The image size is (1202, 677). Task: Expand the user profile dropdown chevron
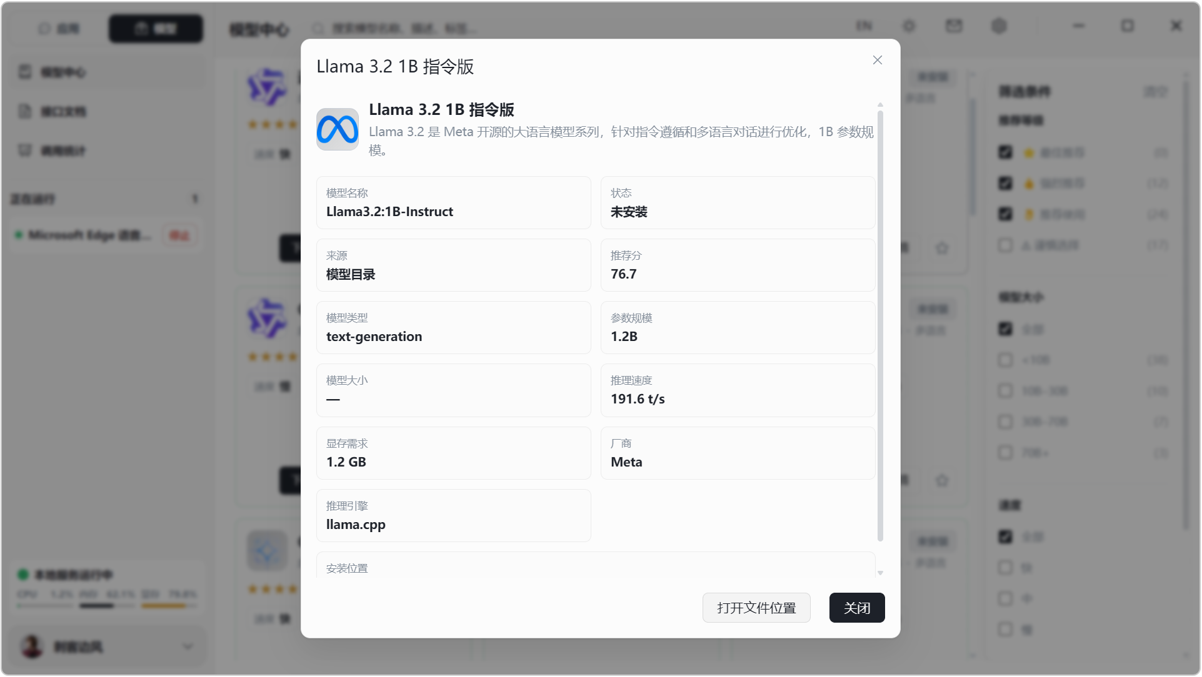click(x=188, y=647)
